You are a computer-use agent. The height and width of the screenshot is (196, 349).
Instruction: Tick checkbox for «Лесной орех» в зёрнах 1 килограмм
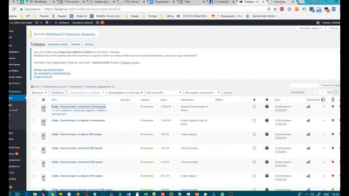click(34, 120)
